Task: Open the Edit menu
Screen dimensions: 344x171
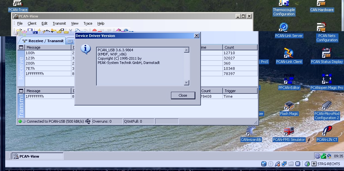Action: [x=44, y=23]
